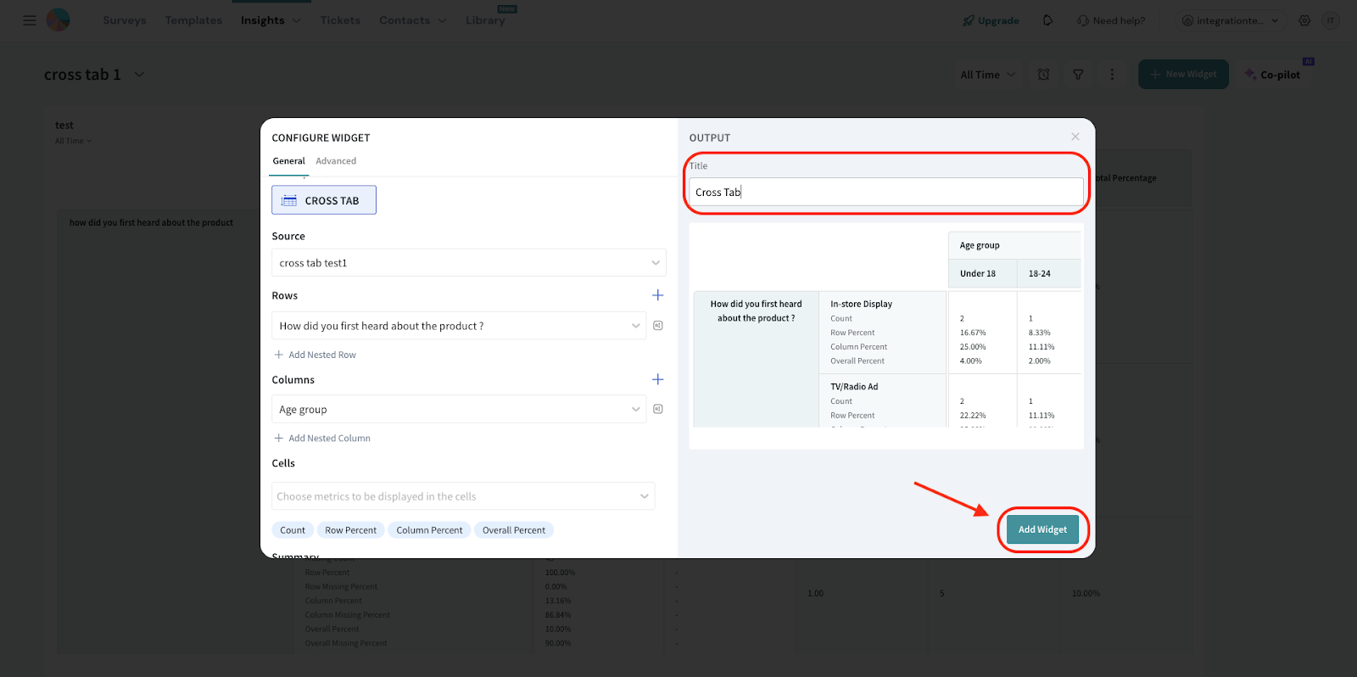Open the Cells metrics dropdown

[463, 496]
